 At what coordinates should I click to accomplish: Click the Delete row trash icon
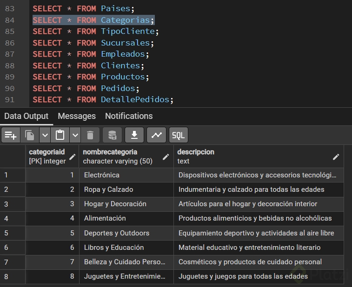pyautogui.click(x=90, y=135)
